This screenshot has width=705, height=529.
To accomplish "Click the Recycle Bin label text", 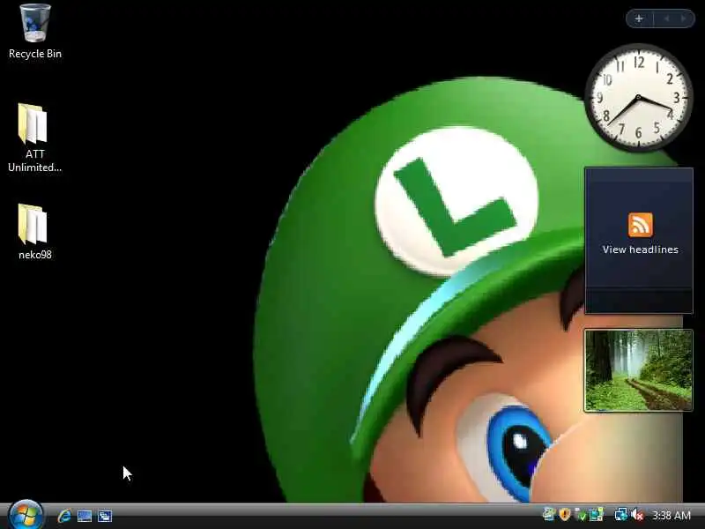I will click(35, 54).
